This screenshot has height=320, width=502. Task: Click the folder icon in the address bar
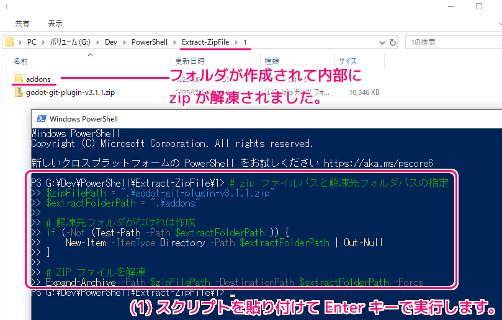(x=9, y=42)
